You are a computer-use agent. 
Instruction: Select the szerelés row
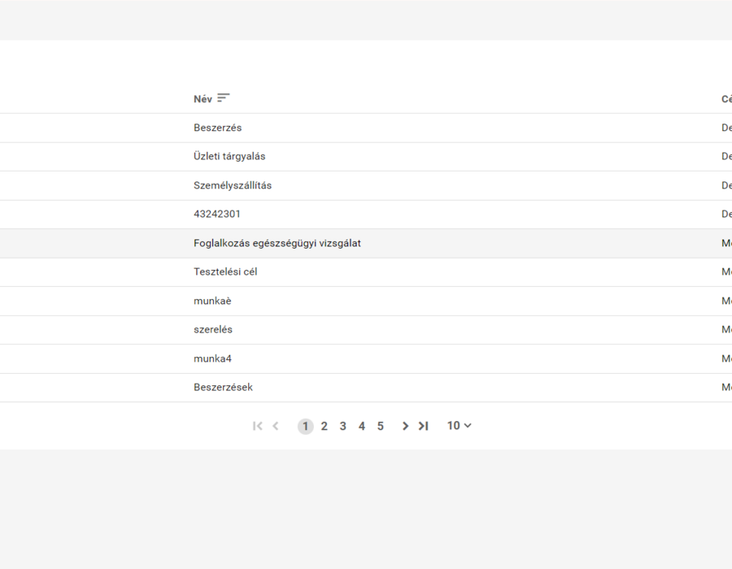pos(366,330)
